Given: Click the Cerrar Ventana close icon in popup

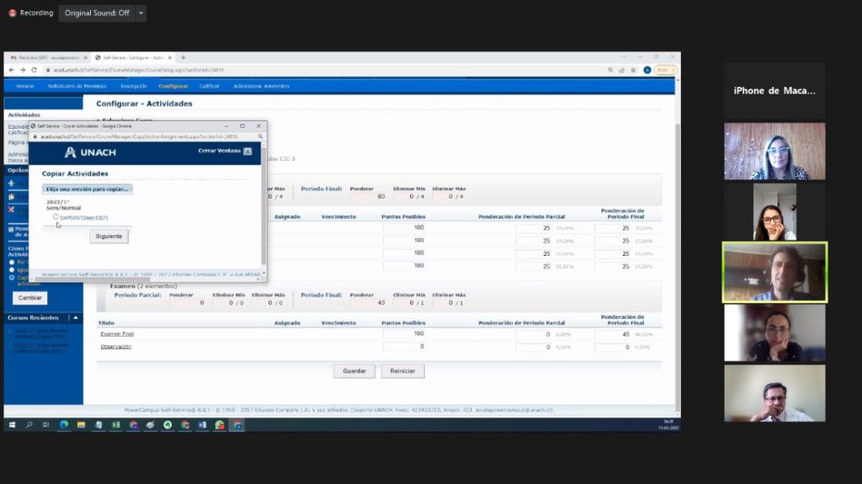Looking at the screenshot, I should 247,152.
